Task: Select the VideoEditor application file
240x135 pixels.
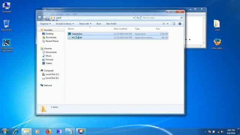Action: [x=118, y=34]
